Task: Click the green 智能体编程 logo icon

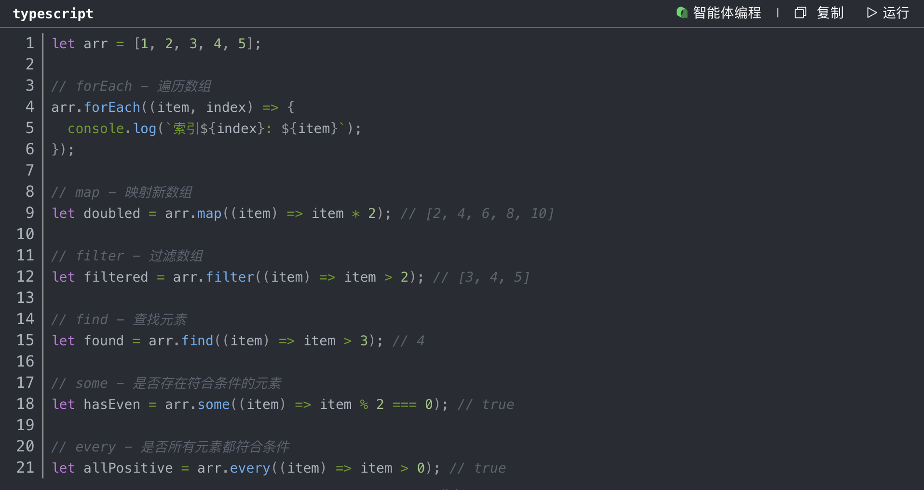Action: pos(681,13)
